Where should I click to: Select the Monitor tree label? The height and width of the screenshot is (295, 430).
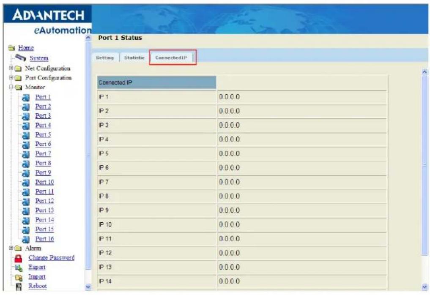[35, 87]
